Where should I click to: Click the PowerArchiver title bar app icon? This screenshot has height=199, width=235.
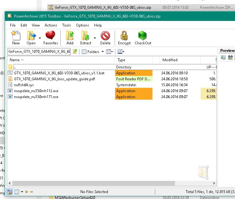pyautogui.click(x=10, y=16)
